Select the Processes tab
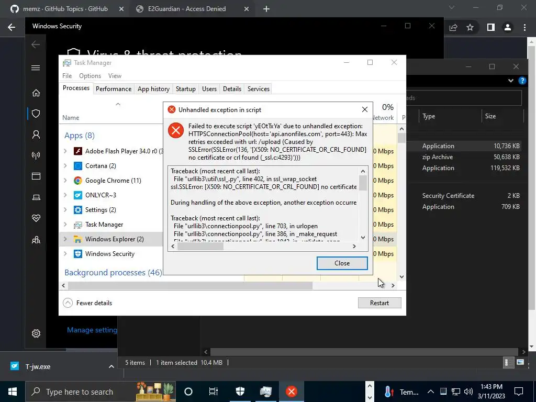 76,88
